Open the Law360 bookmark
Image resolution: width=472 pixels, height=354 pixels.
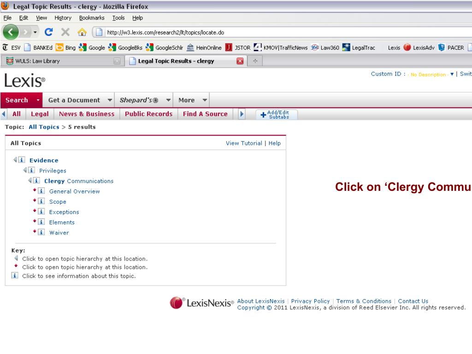(x=325, y=47)
